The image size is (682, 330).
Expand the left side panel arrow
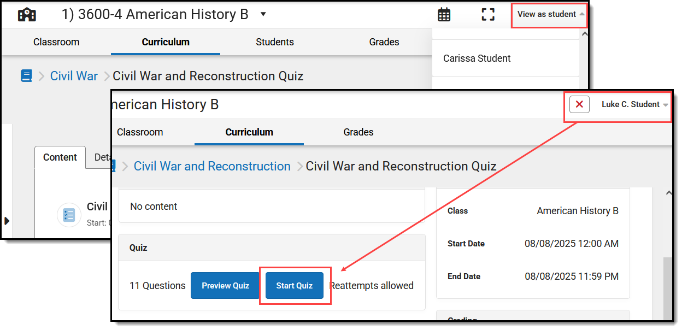7,221
